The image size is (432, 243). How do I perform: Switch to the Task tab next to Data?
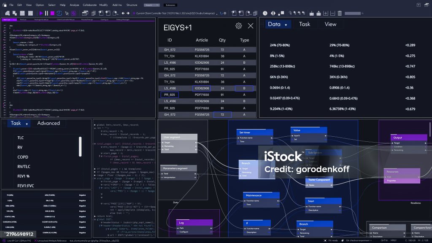[305, 24]
